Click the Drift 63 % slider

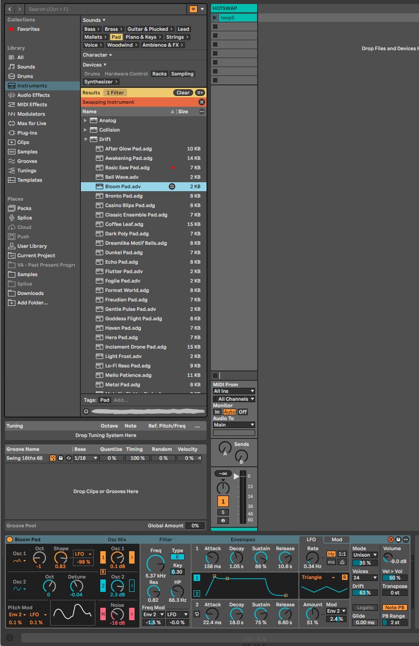click(x=365, y=592)
